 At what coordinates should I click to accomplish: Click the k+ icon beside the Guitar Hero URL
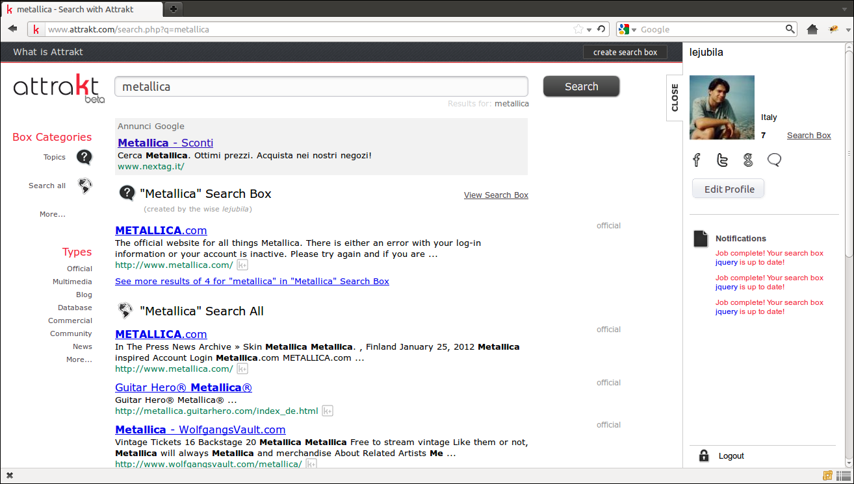click(328, 411)
